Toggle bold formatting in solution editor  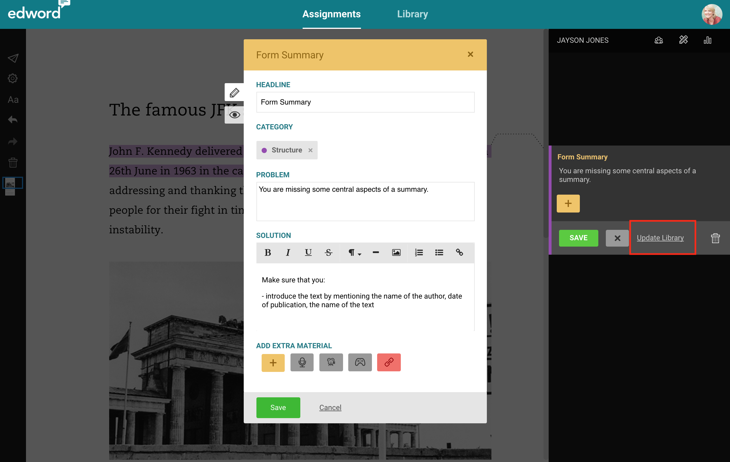point(267,252)
